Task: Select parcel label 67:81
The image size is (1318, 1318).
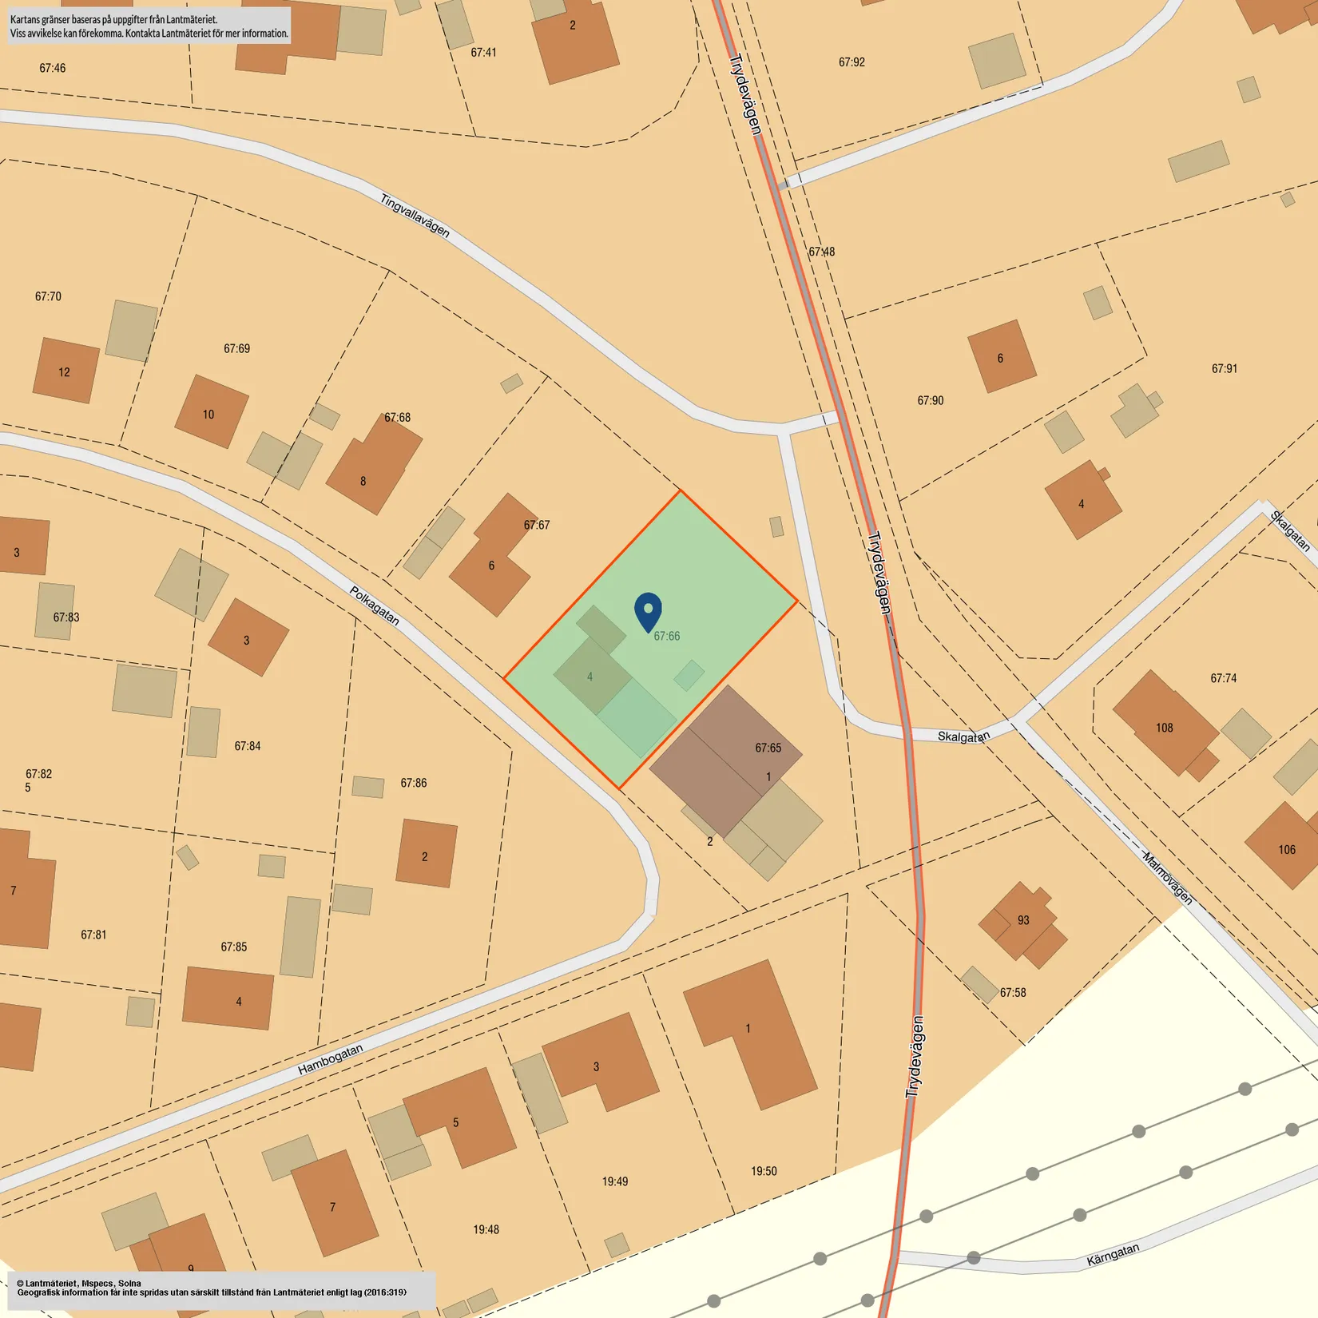Action: tap(93, 935)
